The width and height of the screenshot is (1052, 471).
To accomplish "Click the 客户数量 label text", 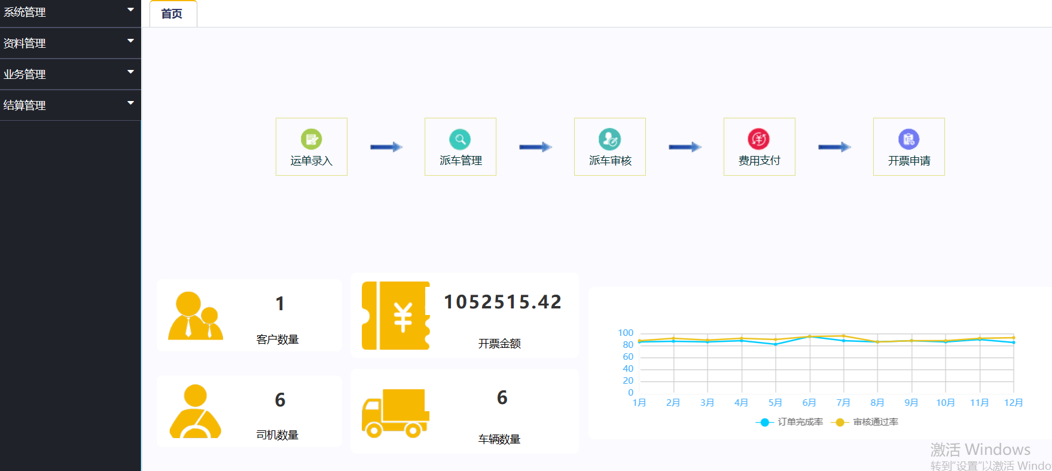I will (x=278, y=340).
